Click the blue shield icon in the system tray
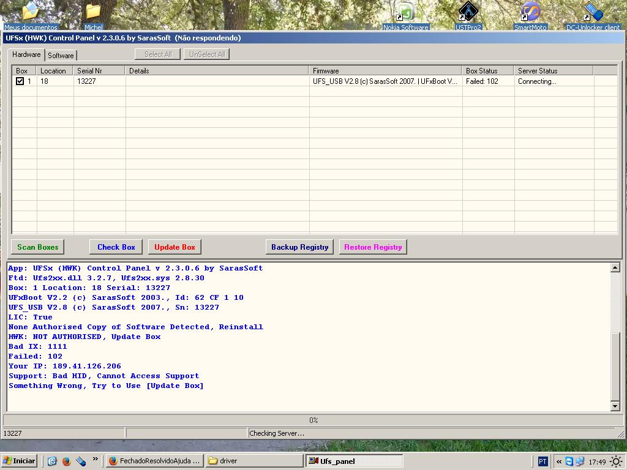Viewport: 627px width, 470px height. [569, 461]
